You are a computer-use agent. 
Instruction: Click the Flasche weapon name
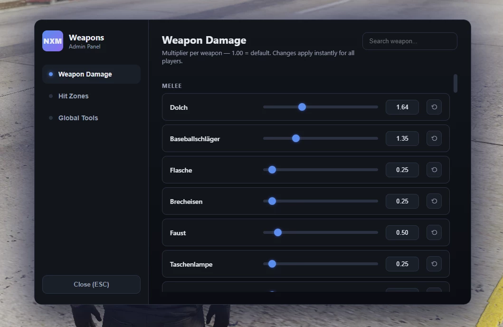(x=181, y=171)
